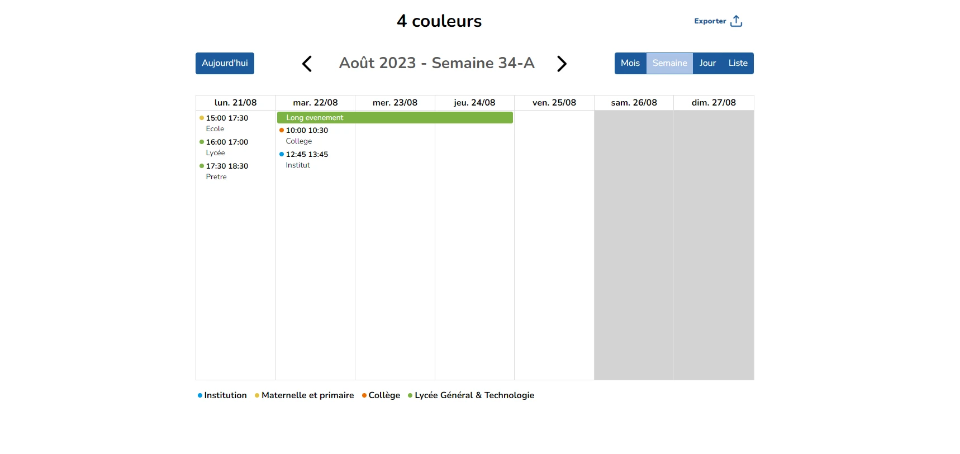Click the mar. 22/08 day header
The image size is (960, 454).
click(x=315, y=103)
